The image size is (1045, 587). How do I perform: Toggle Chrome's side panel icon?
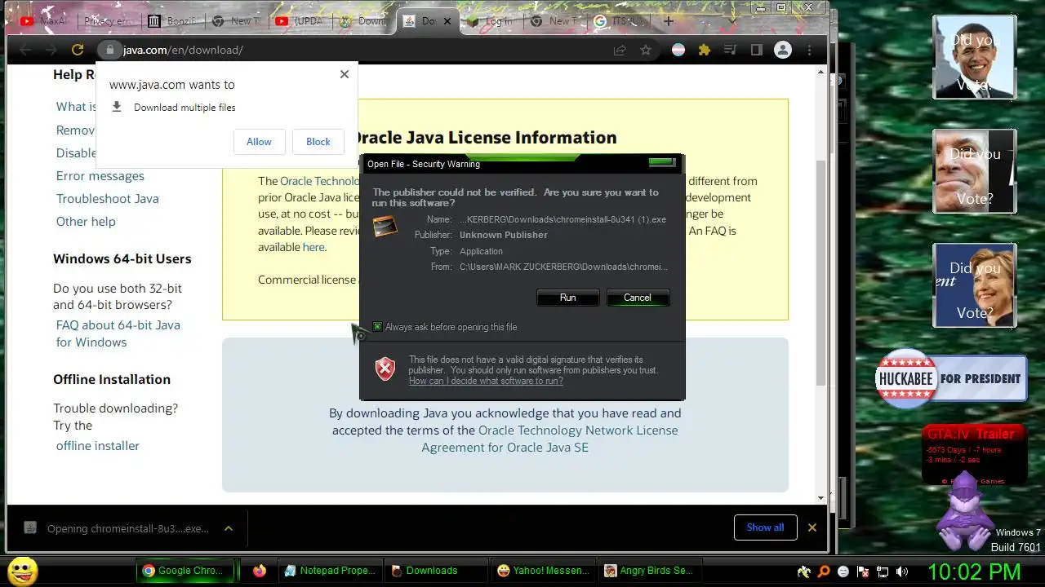(756, 50)
